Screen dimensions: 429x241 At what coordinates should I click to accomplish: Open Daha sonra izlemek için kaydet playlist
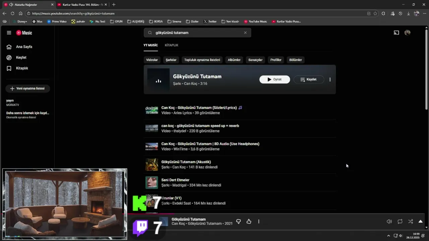tap(27, 115)
